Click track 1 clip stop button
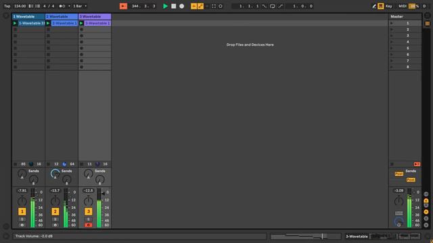This screenshot has height=243, width=433. point(15,164)
